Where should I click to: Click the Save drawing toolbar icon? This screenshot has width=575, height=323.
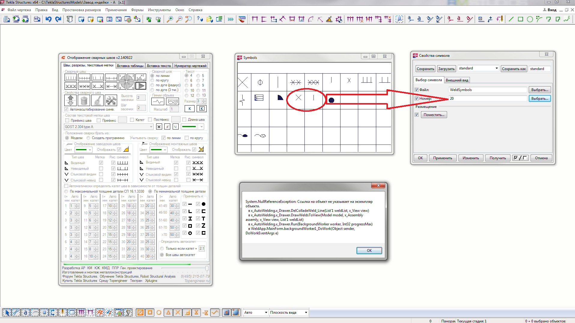point(37,19)
